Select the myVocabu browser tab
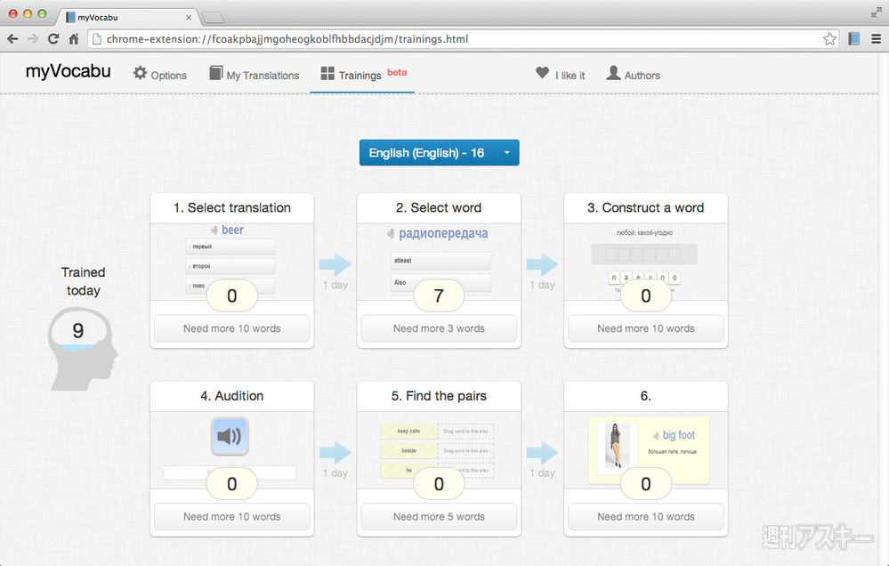Screen dimensions: 889x566 (x=127, y=17)
